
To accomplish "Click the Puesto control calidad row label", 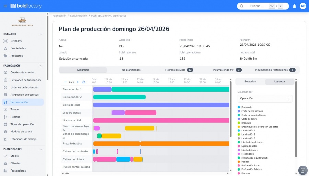I will click(x=76, y=167).
